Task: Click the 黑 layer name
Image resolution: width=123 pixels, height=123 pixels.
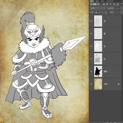Action: coord(105,34)
